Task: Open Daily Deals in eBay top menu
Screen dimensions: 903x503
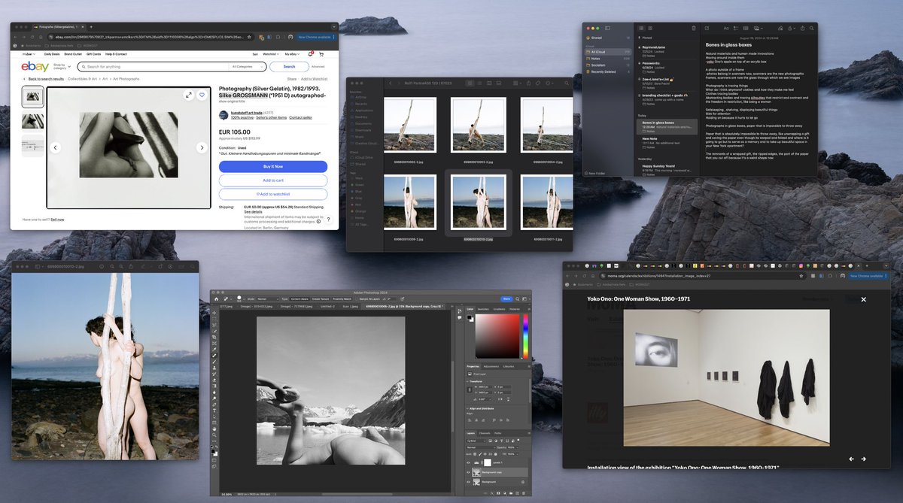Action: pos(52,54)
